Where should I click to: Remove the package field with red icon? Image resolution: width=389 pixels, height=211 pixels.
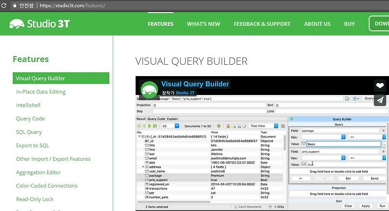[x=383, y=131]
